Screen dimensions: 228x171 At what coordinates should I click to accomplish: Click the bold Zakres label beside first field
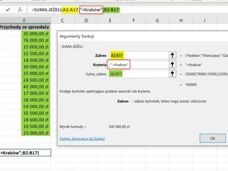[x=101, y=56]
